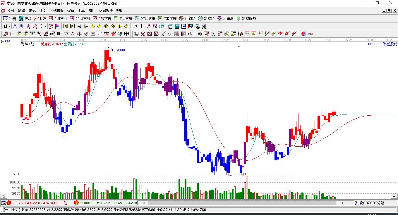The width and height of the screenshot is (398, 215).
Task: Open the 帮助 menu
Action: (120, 11)
